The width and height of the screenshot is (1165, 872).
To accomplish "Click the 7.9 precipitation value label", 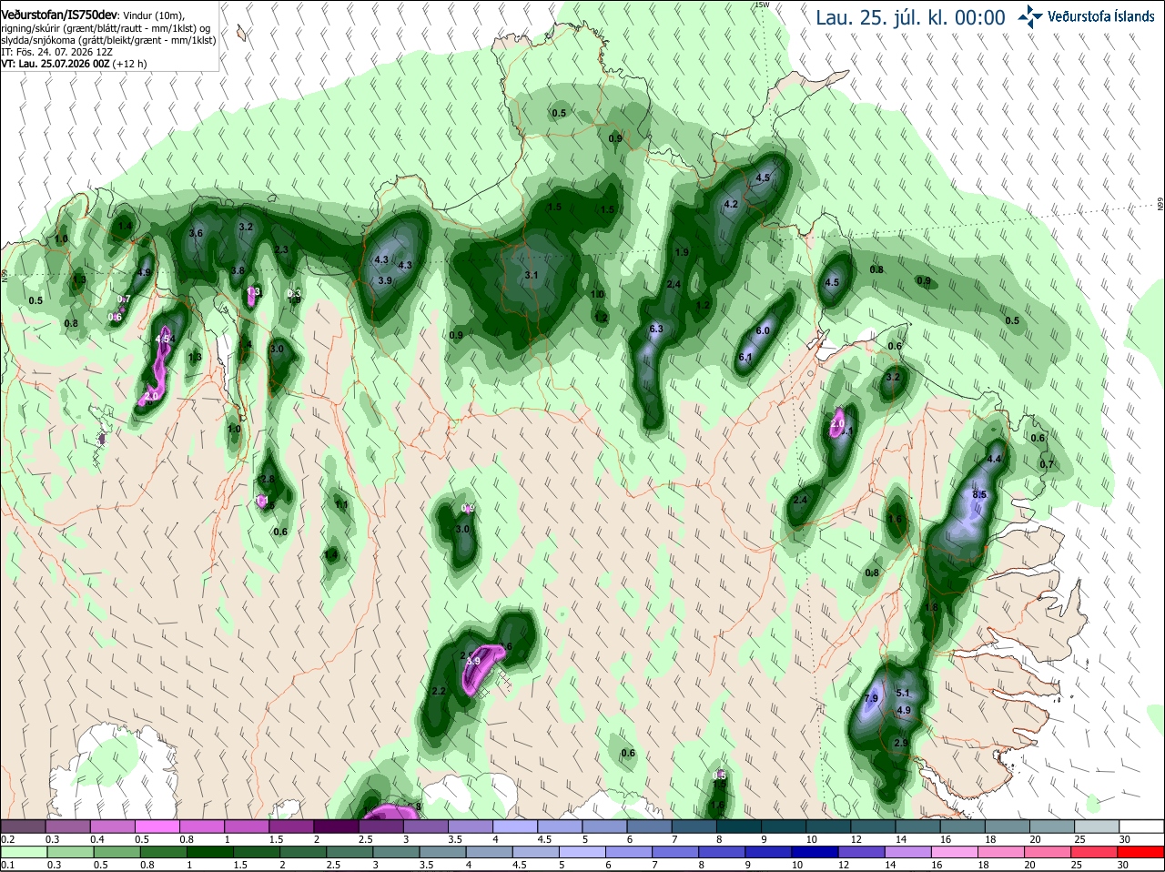I will pyautogui.click(x=871, y=698).
